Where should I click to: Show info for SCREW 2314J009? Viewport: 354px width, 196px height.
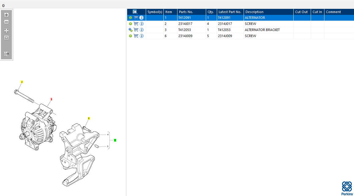[x=141, y=36]
